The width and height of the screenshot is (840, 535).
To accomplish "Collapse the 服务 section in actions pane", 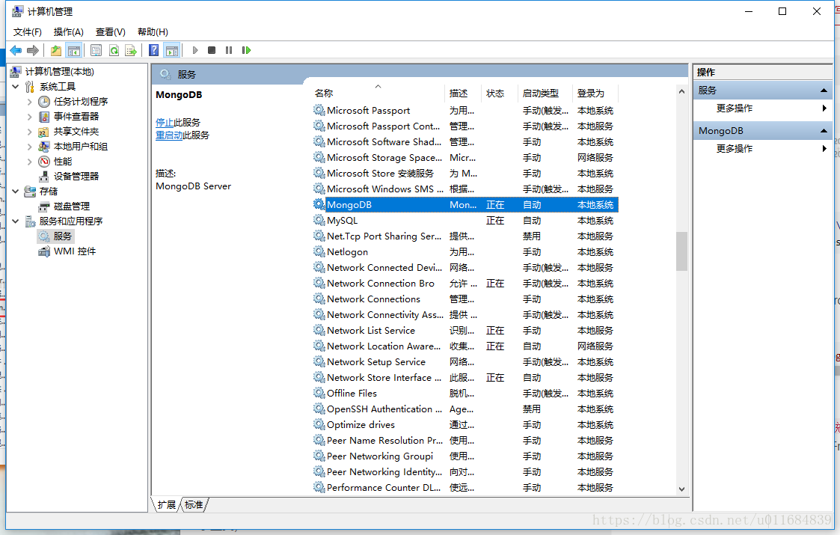I will [x=824, y=91].
